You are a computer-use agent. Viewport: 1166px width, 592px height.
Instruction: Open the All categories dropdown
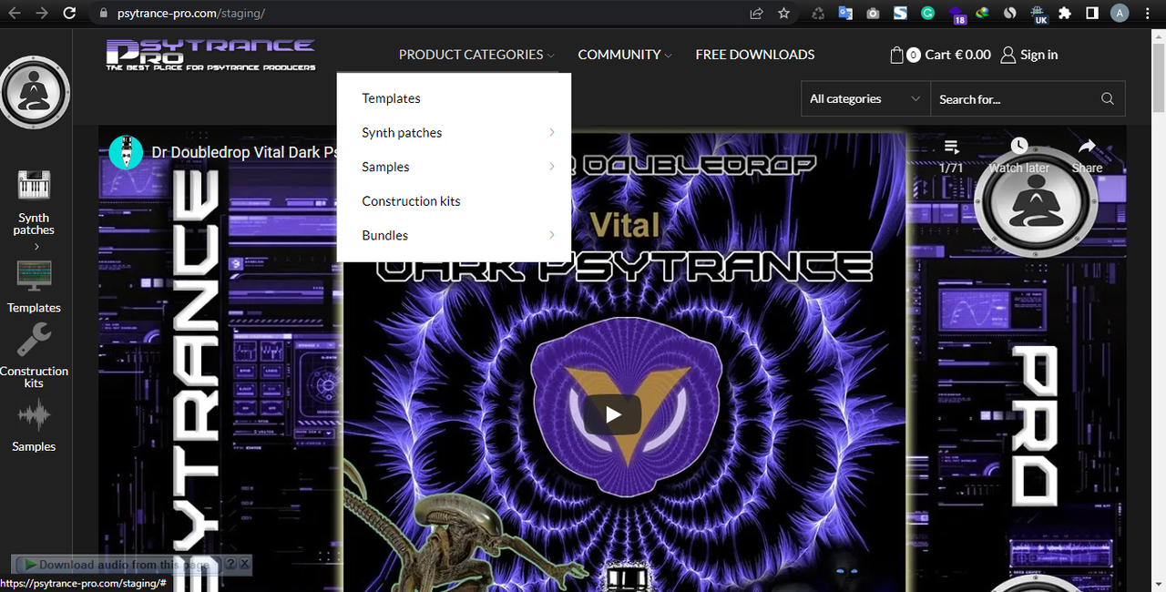(864, 99)
